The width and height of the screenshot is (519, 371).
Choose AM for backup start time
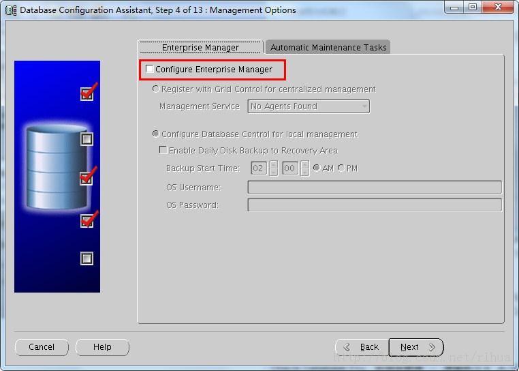tap(317, 168)
